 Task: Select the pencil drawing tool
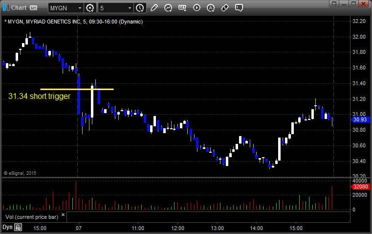click(154, 8)
